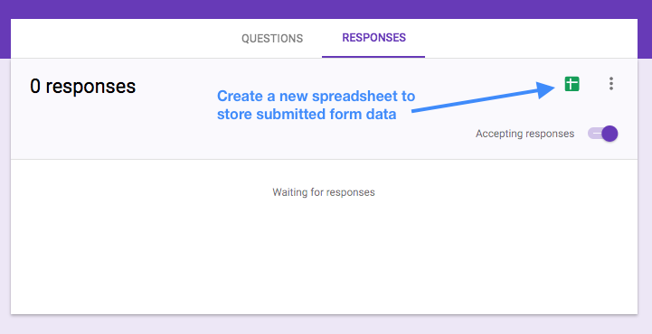Click the blank tab bar space right of RESPONSES
The width and height of the screenshot is (652, 334).
tap(531, 39)
